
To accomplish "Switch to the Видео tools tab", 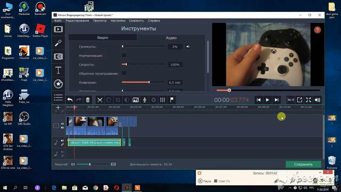I will 103,38.
